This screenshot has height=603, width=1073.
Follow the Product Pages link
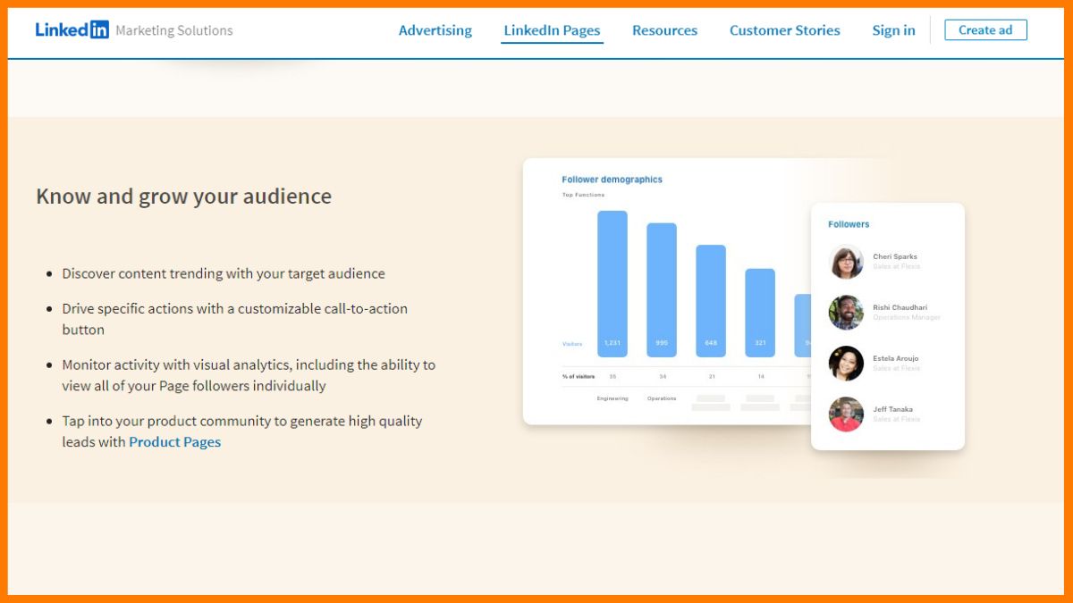174,441
